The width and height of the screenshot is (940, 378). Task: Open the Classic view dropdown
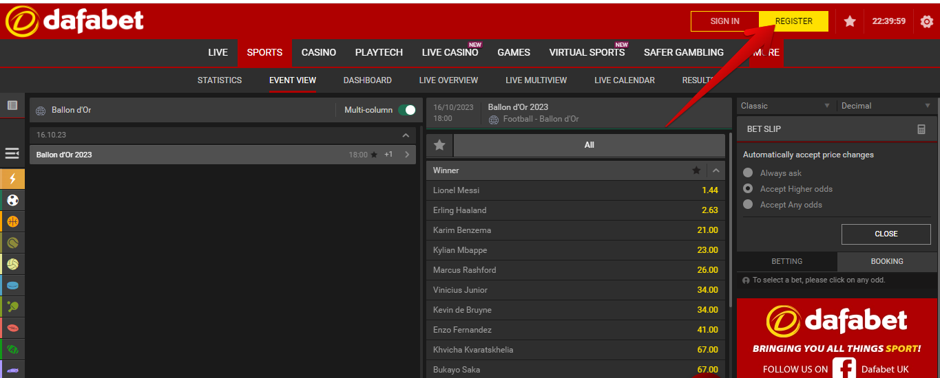[786, 106]
